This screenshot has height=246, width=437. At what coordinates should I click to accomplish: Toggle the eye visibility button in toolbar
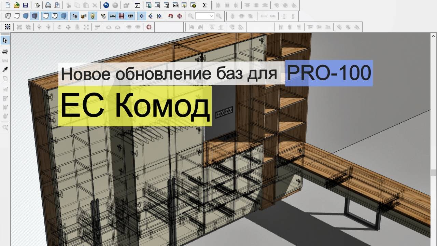click(130, 16)
